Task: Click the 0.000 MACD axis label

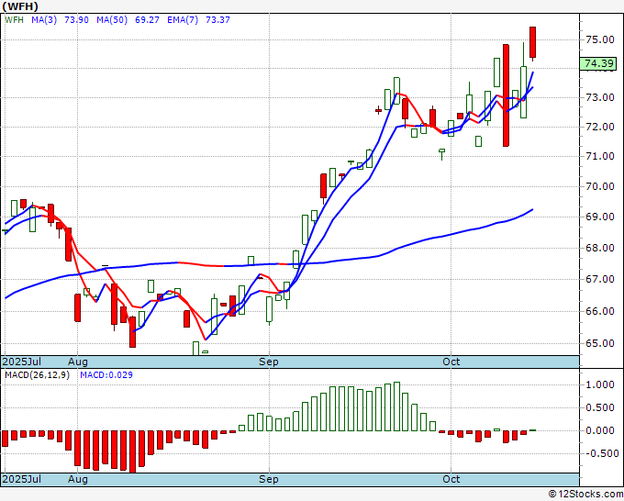Action: pos(600,430)
